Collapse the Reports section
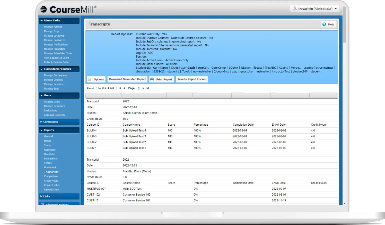Viewport: 385px width, 225px height. click(x=59, y=130)
